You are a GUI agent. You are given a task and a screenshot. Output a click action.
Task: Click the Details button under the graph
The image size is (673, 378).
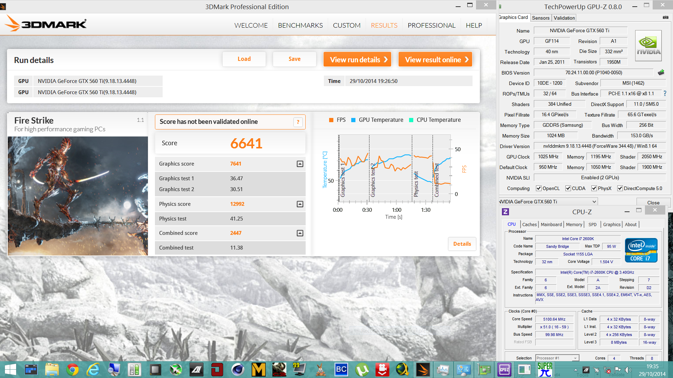(462, 244)
